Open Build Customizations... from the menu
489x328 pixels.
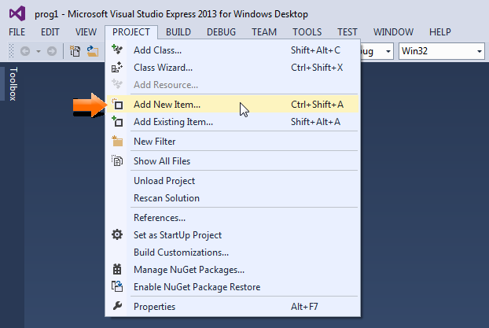point(181,252)
